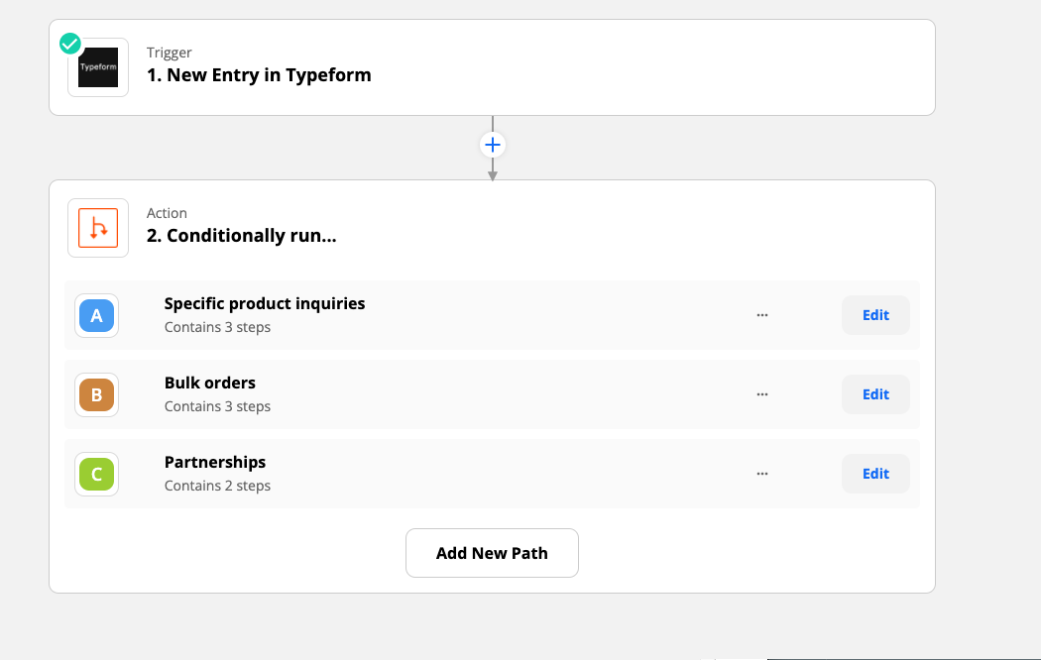This screenshot has width=1041, height=660.
Task: Open the Conditionally run action step
Action: (x=242, y=236)
